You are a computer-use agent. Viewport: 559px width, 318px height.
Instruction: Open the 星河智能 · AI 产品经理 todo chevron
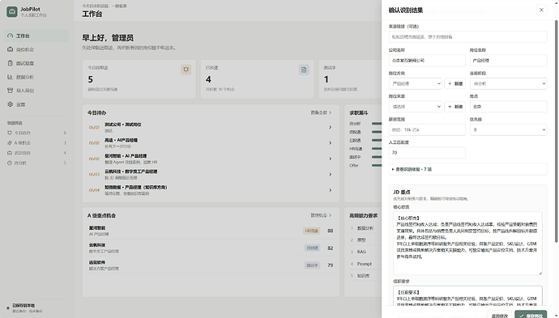(330, 159)
